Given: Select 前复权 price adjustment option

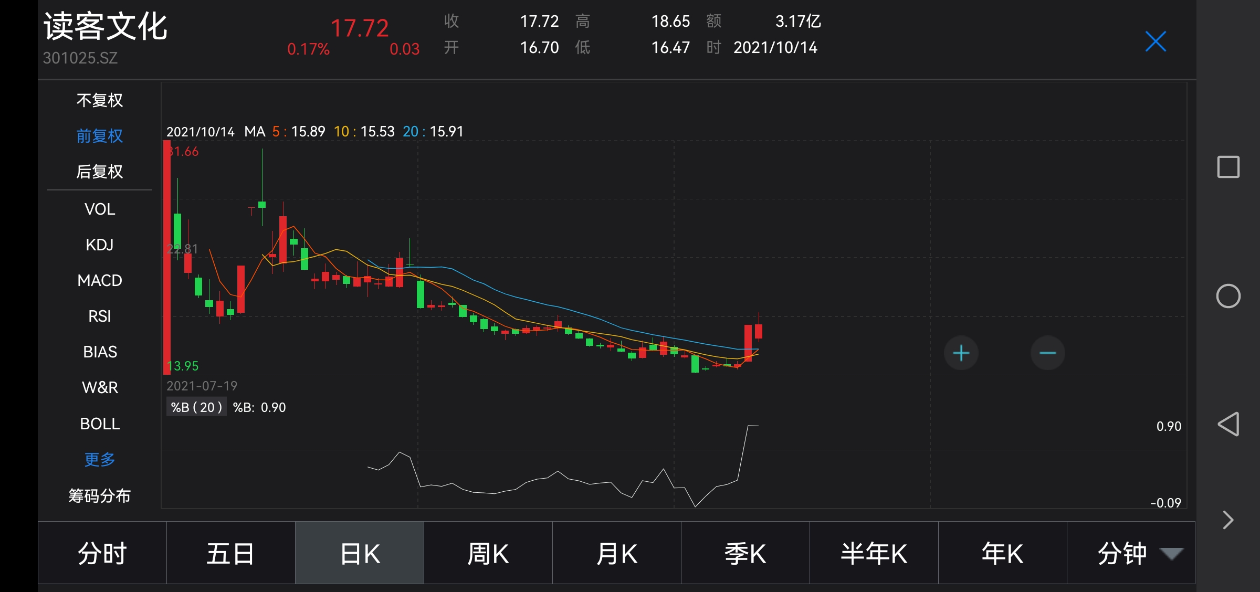Looking at the screenshot, I should [100, 135].
